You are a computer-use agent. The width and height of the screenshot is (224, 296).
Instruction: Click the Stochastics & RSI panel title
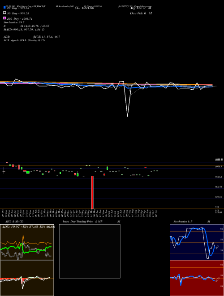coord(192,222)
